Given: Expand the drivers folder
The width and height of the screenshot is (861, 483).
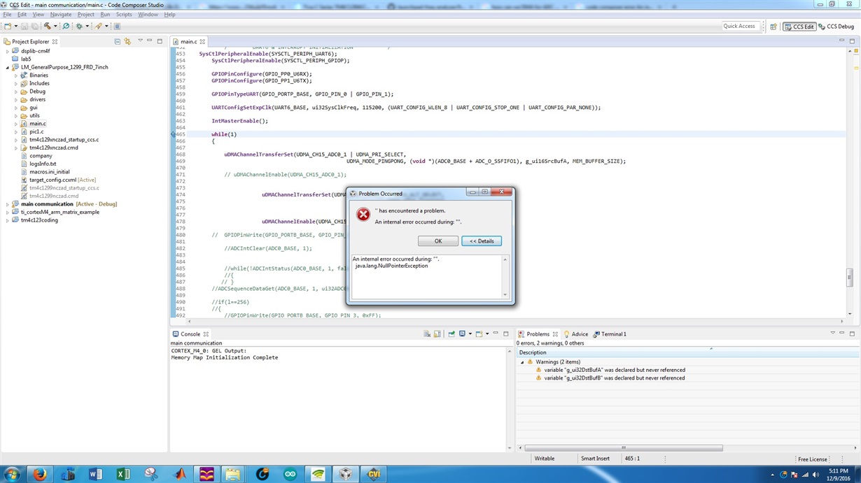Looking at the screenshot, I should (16, 99).
